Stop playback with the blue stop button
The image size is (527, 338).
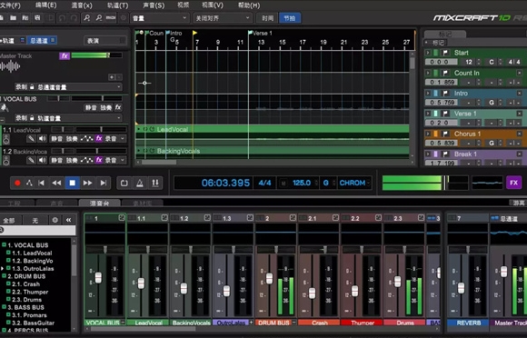(73, 183)
